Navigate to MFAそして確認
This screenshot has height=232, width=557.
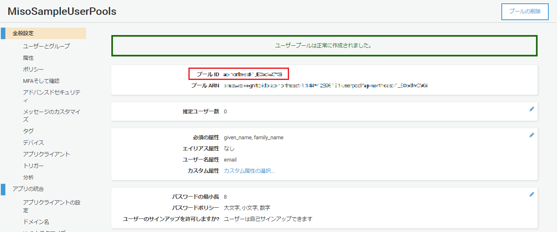click(x=41, y=81)
